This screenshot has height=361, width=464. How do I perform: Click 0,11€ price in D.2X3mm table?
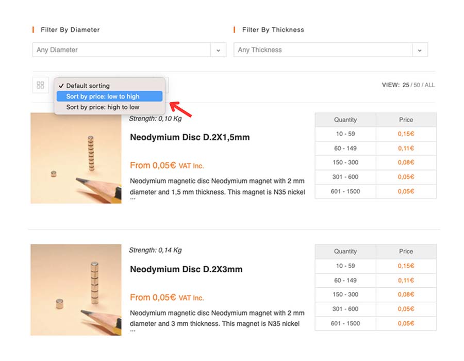[406, 280]
